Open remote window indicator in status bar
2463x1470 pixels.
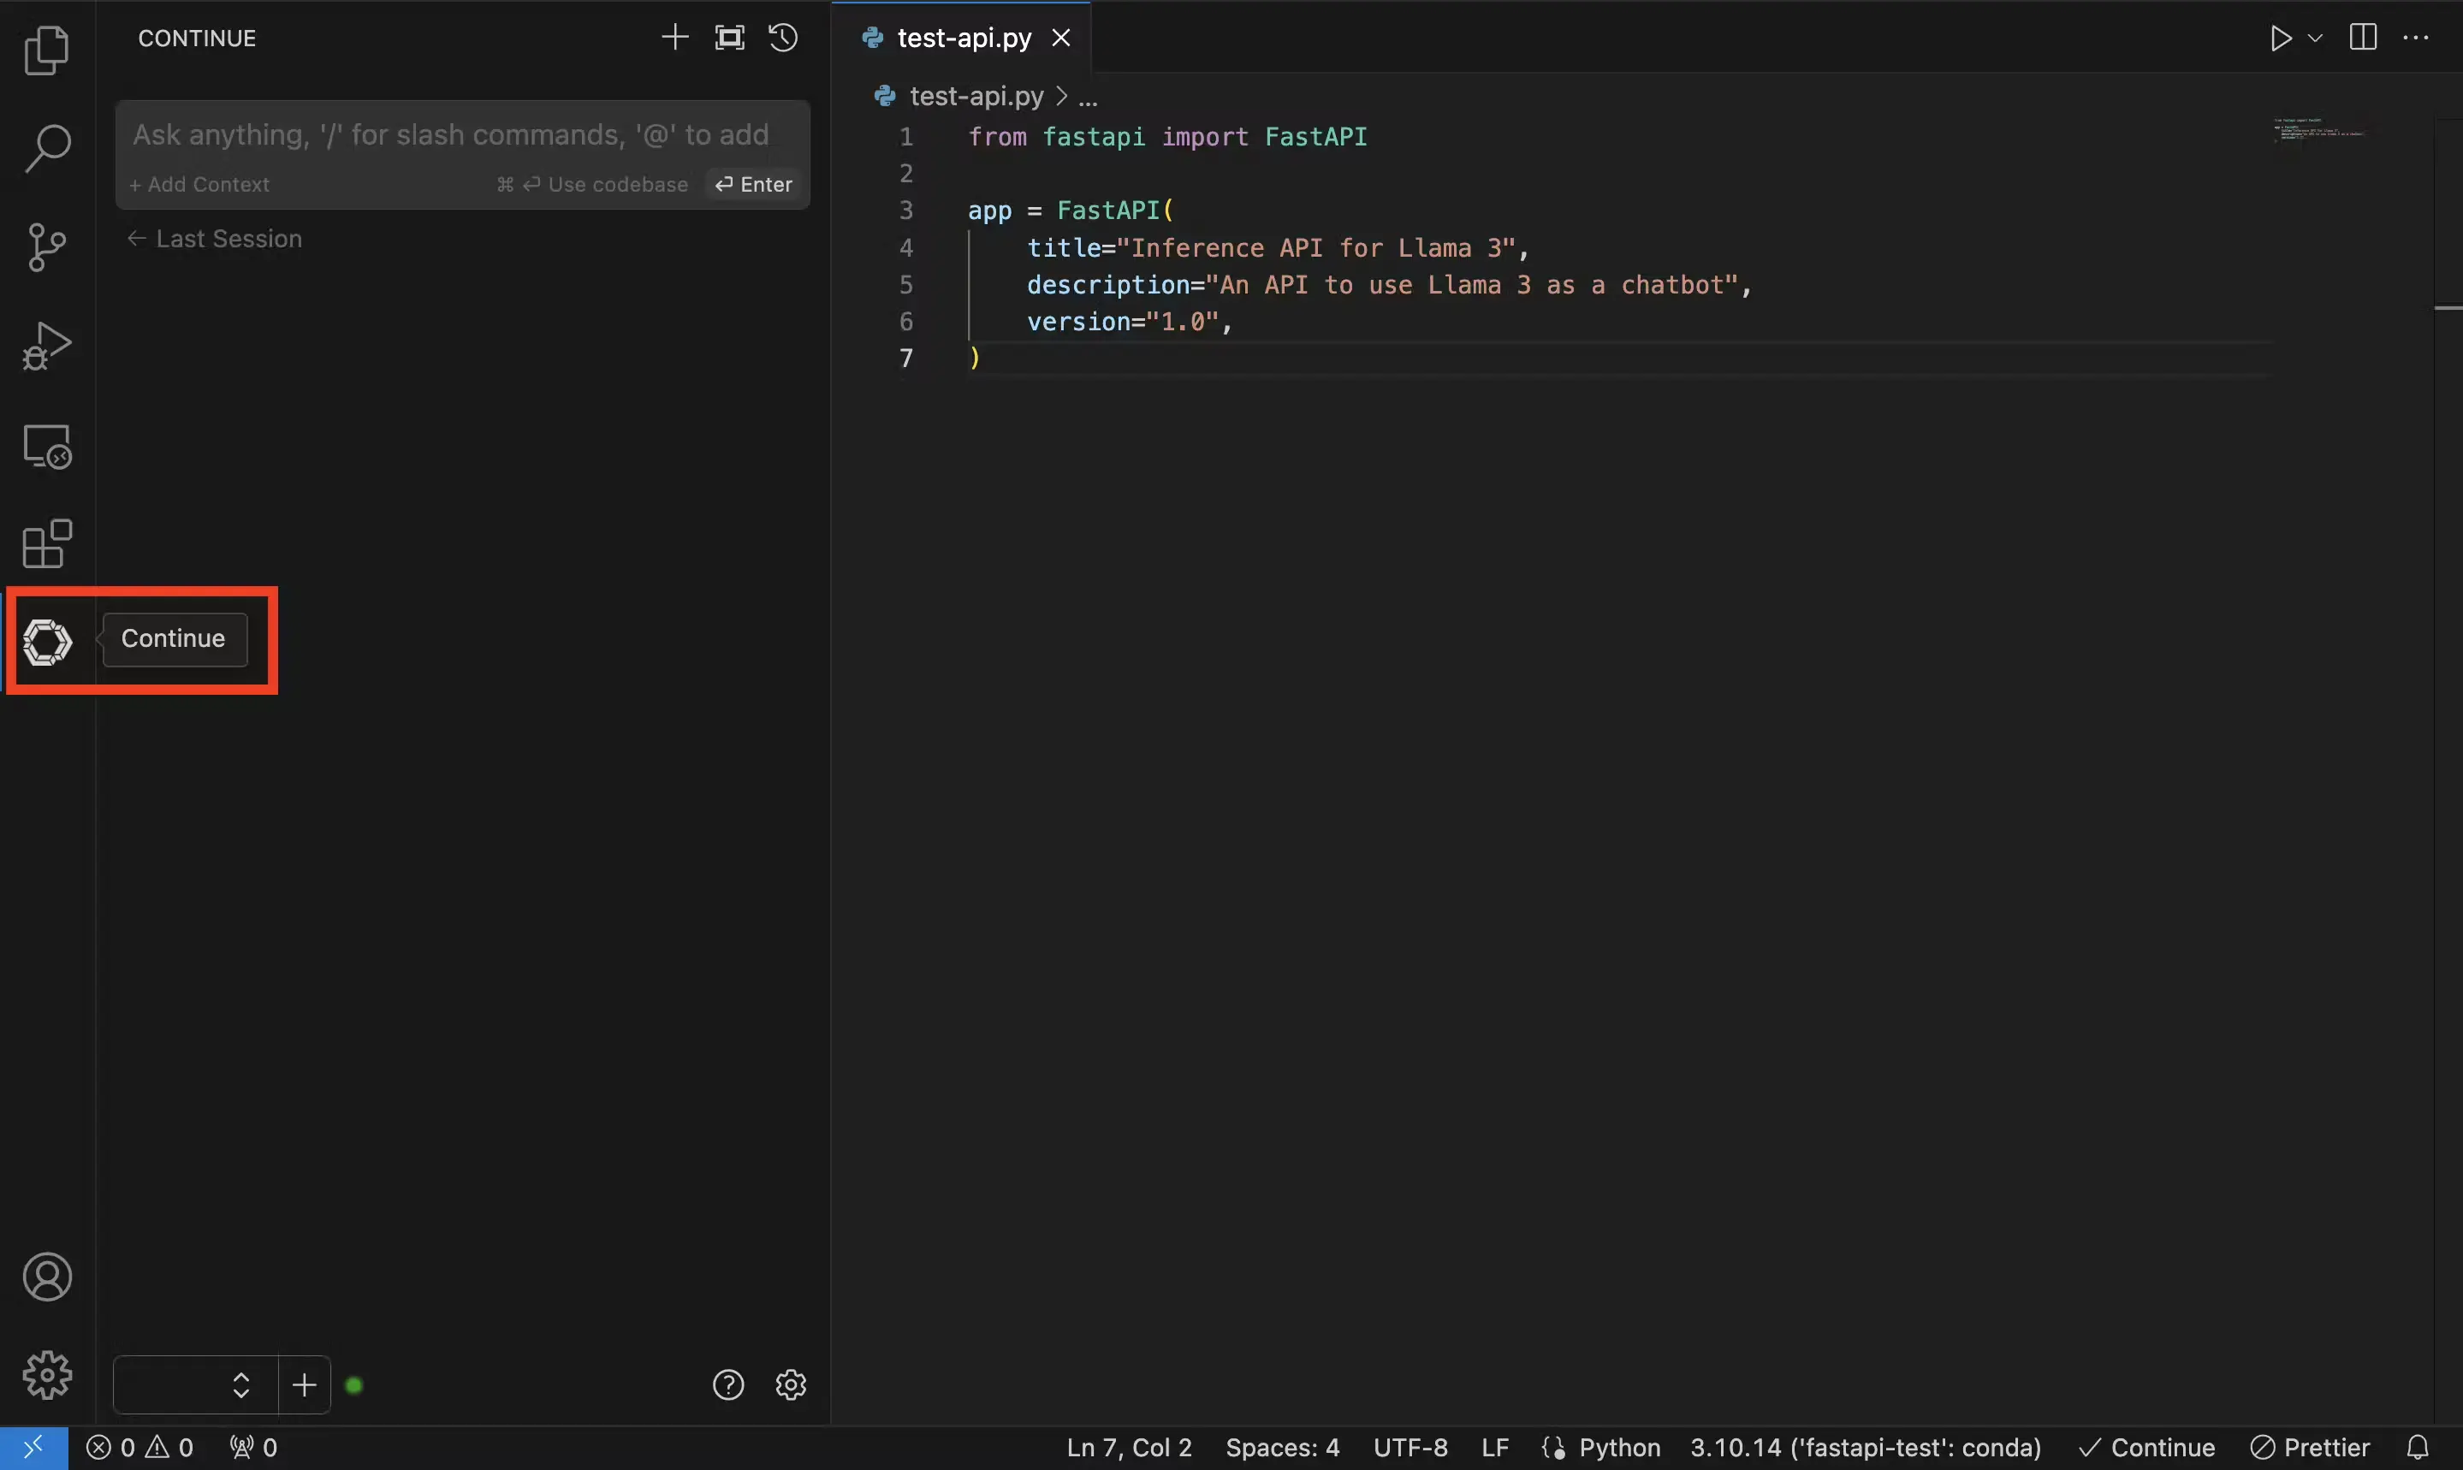33,1449
